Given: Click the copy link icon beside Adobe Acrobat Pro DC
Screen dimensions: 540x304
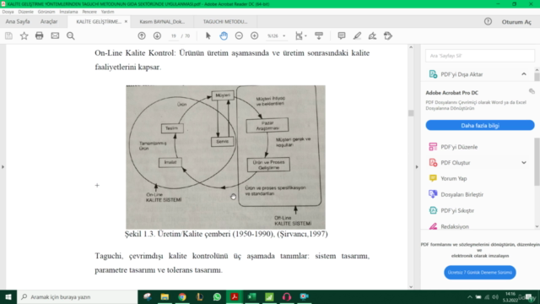Looking at the screenshot, I should [532, 91].
